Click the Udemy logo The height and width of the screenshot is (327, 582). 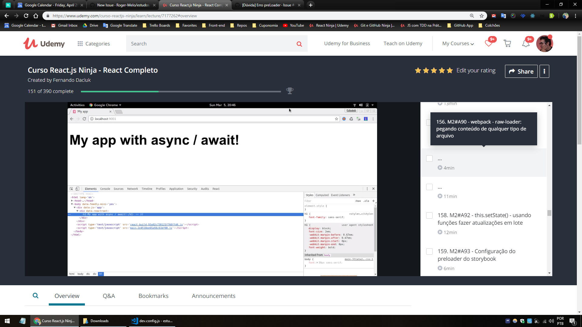coord(44,43)
